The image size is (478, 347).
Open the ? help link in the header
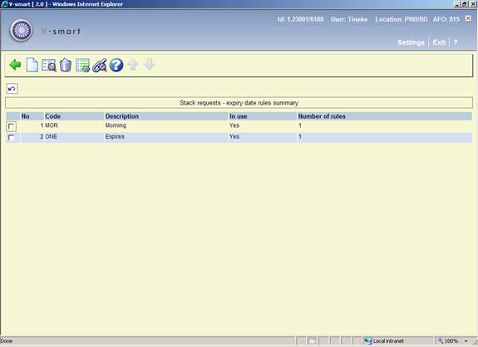point(455,42)
